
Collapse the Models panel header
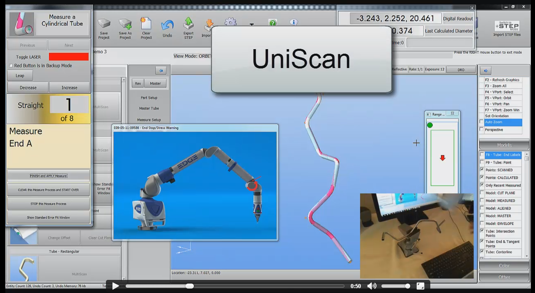click(504, 145)
